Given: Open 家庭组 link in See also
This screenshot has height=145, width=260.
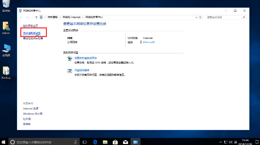Looking at the screenshot, I should tap(27, 124).
